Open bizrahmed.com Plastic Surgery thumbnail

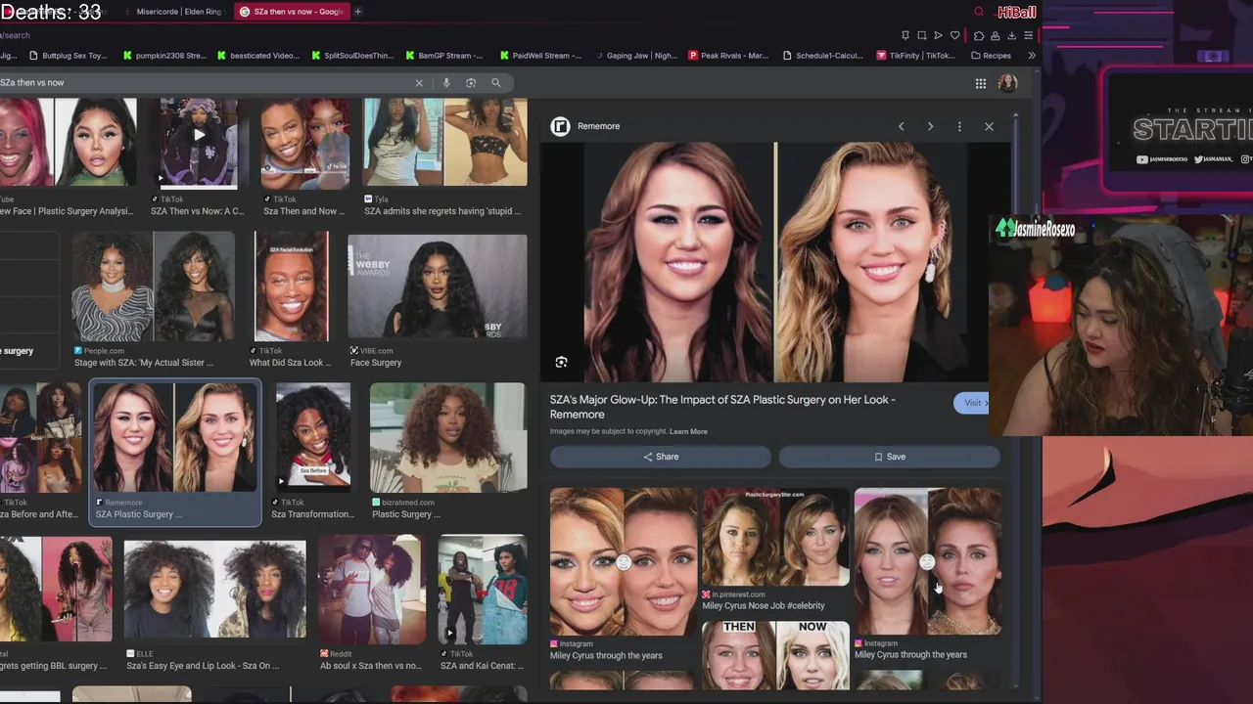pos(447,437)
